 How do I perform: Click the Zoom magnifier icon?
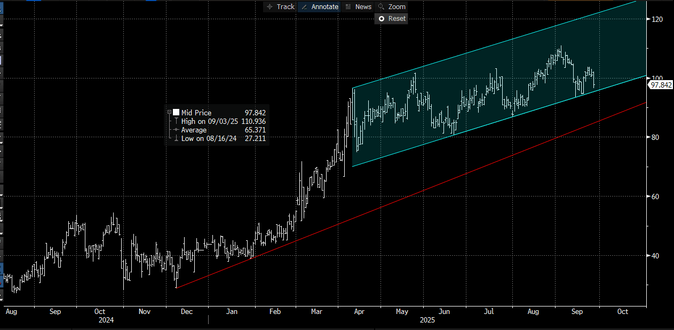[x=381, y=7]
